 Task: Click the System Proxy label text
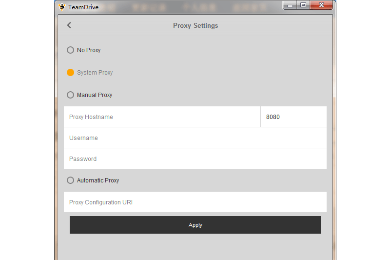[x=95, y=73]
